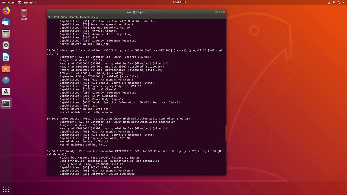The height and width of the screenshot is (195, 347).
Task: Minimize the terminal window
Action: [217, 12]
